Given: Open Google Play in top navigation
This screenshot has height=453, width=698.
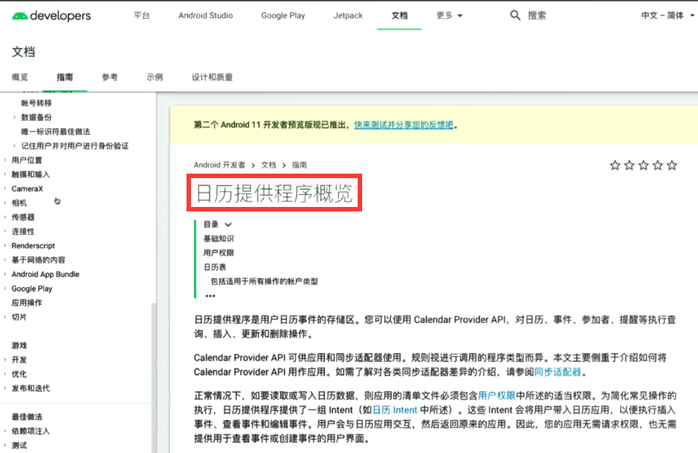Looking at the screenshot, I should [283, 15].
